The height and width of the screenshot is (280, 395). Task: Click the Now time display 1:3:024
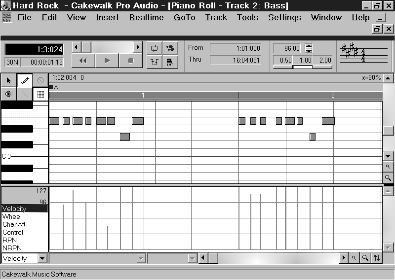pyautogui.click(x=34, y=49)
